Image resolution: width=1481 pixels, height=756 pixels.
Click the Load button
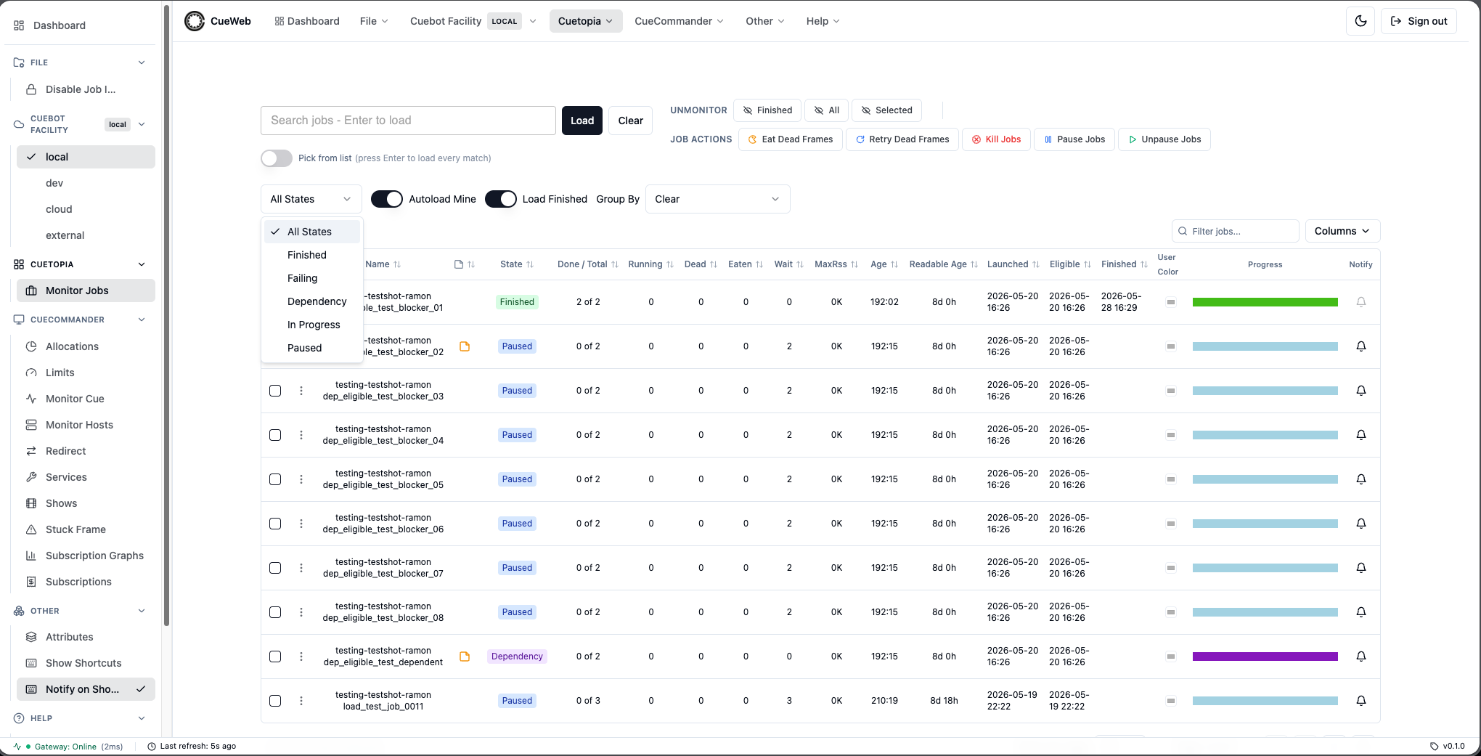coord(582,121)
